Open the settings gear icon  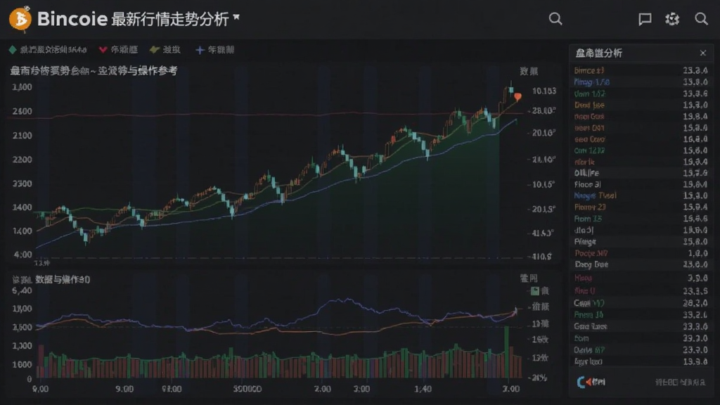[x=672, y=19]
